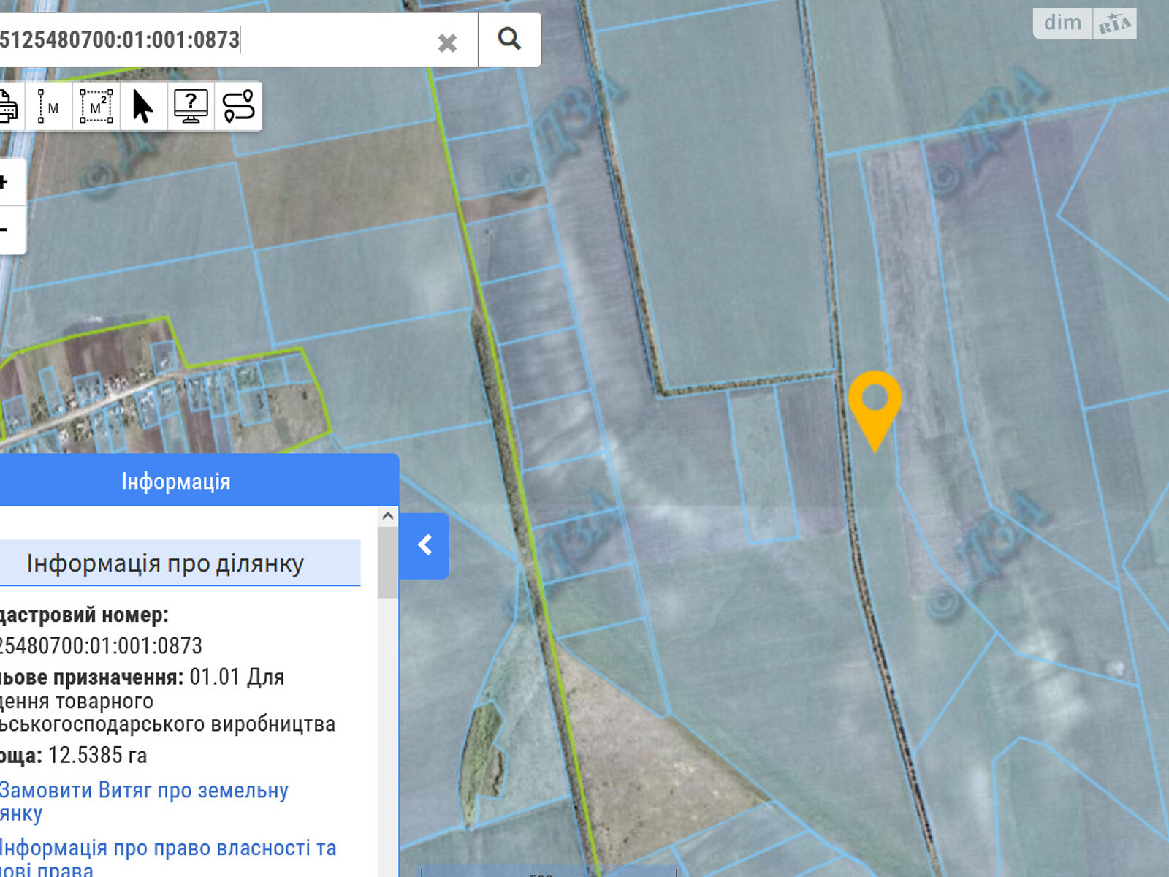Image resolution: width=1169 pixels, height=877 pixels.
Task: Clear the cadastral number search field
Action: (447, 43)
